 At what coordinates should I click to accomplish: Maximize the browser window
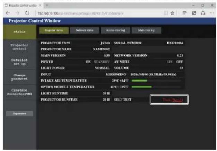(202, 6)
